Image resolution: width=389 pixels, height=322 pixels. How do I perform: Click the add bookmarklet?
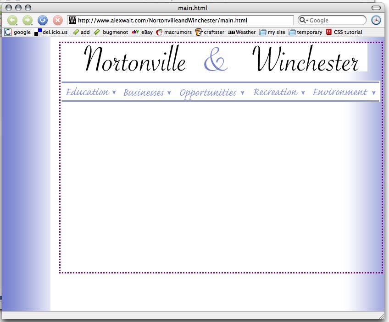pos(85,32)
